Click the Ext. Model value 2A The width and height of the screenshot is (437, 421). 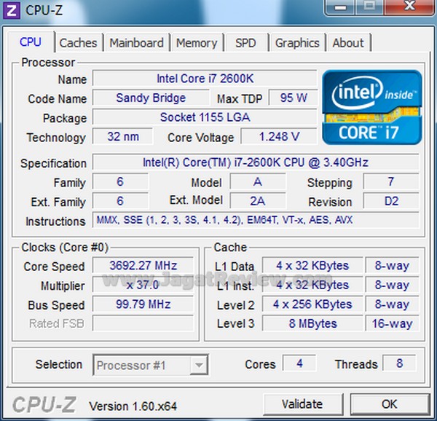pos(258,201)
